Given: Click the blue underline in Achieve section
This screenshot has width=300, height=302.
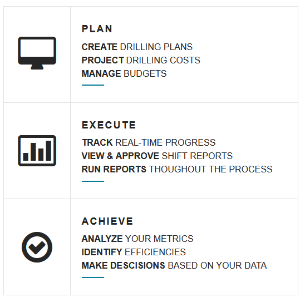Looking at the screenshot, I should [x=93, y=278].
